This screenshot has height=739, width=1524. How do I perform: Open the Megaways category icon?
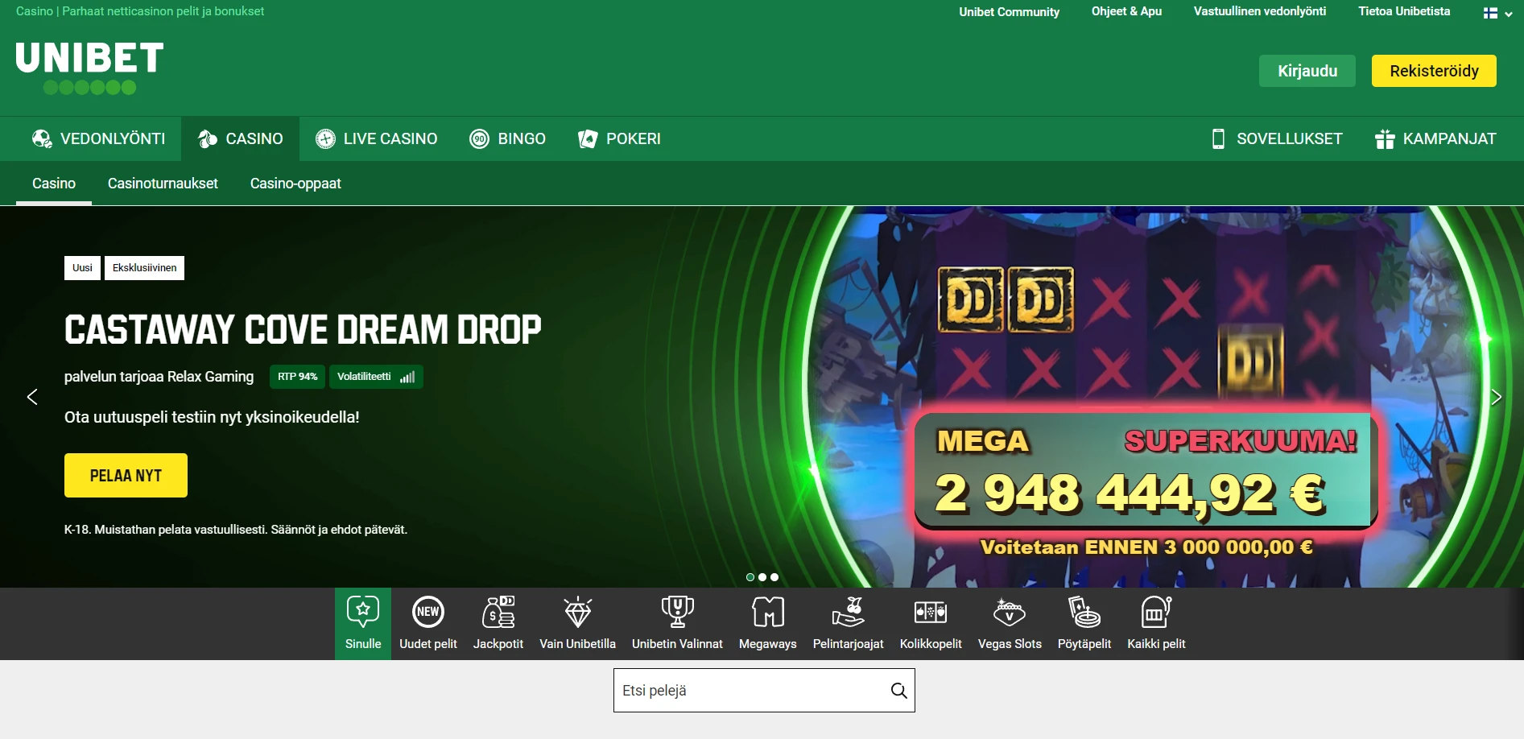[768, 612]
